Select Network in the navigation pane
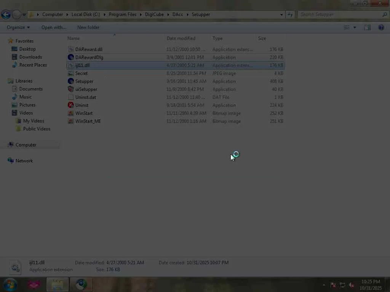This screenshot has width=390, height=292. [24, 161]
